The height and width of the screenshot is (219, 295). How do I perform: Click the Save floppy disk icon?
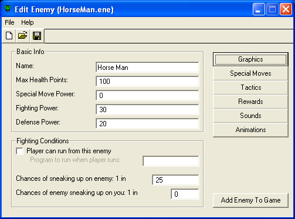[37, 36]
